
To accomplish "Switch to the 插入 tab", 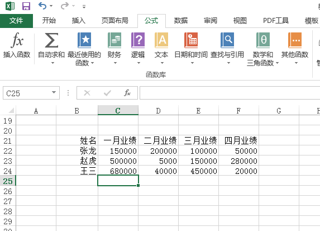I will tap(78, 21).
